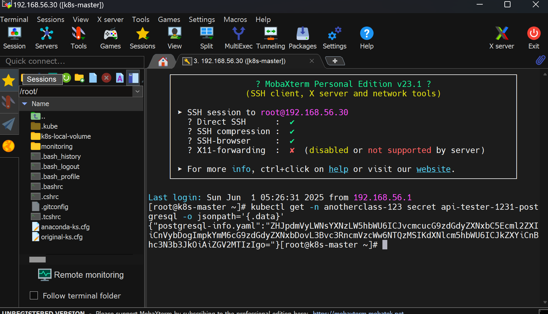Viewport: 548px width, 314px height.
Task: Click the View toolbar icon
Action: tap(174, 38)
